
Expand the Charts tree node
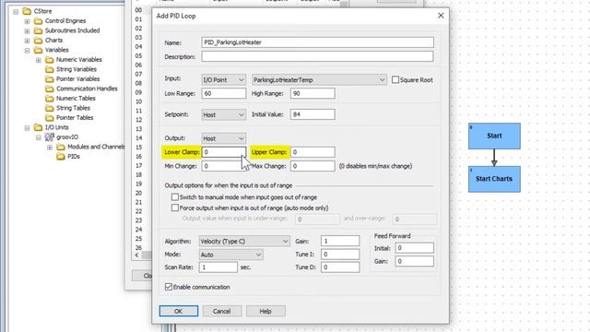pyautogui.click(x=27, y=41)
